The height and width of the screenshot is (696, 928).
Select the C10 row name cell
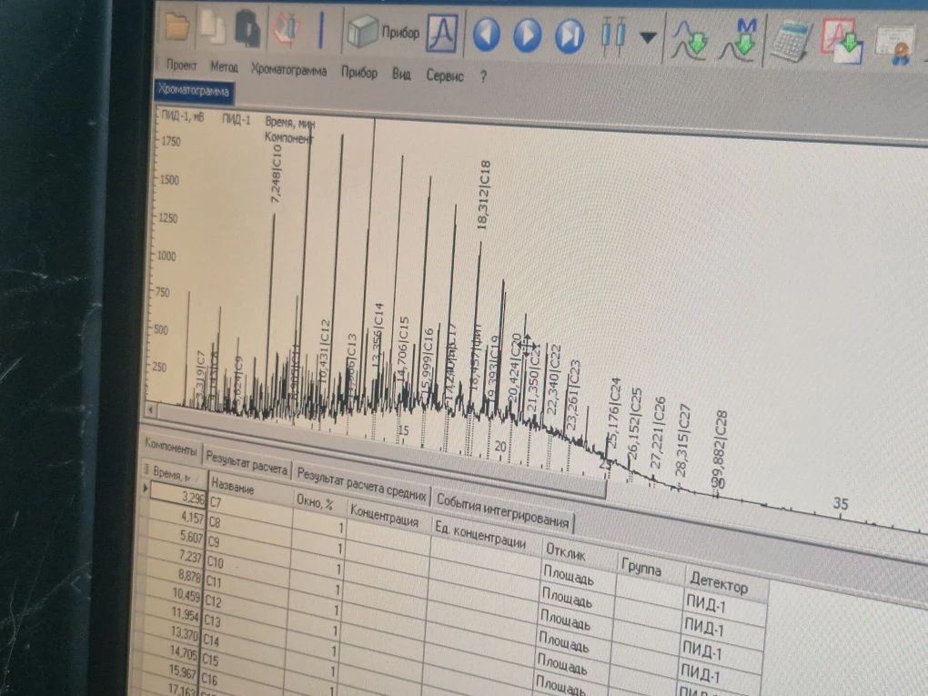click(x=246, y=564)
